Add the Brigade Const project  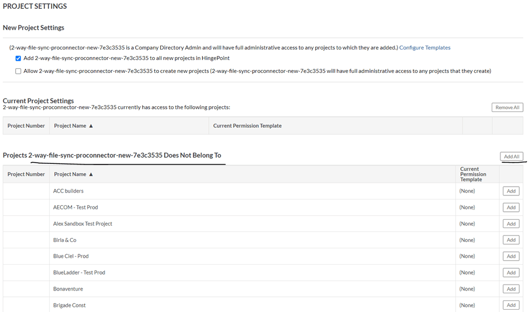[x=511, y=305]
